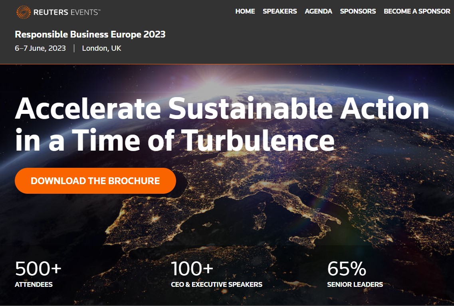Open the AGENDA menu item
This screenshot has width=454, height=306.
(318, 11)
